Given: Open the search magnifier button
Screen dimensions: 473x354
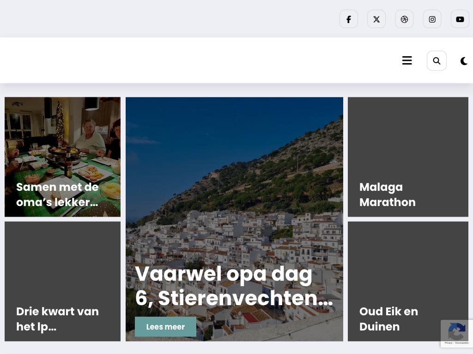Looking at the screenshot, I should [437, 61].
